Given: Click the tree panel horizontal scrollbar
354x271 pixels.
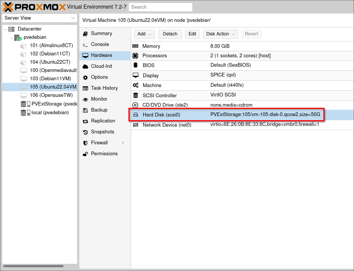Looking at the screenshot, I should coord(33,266).
